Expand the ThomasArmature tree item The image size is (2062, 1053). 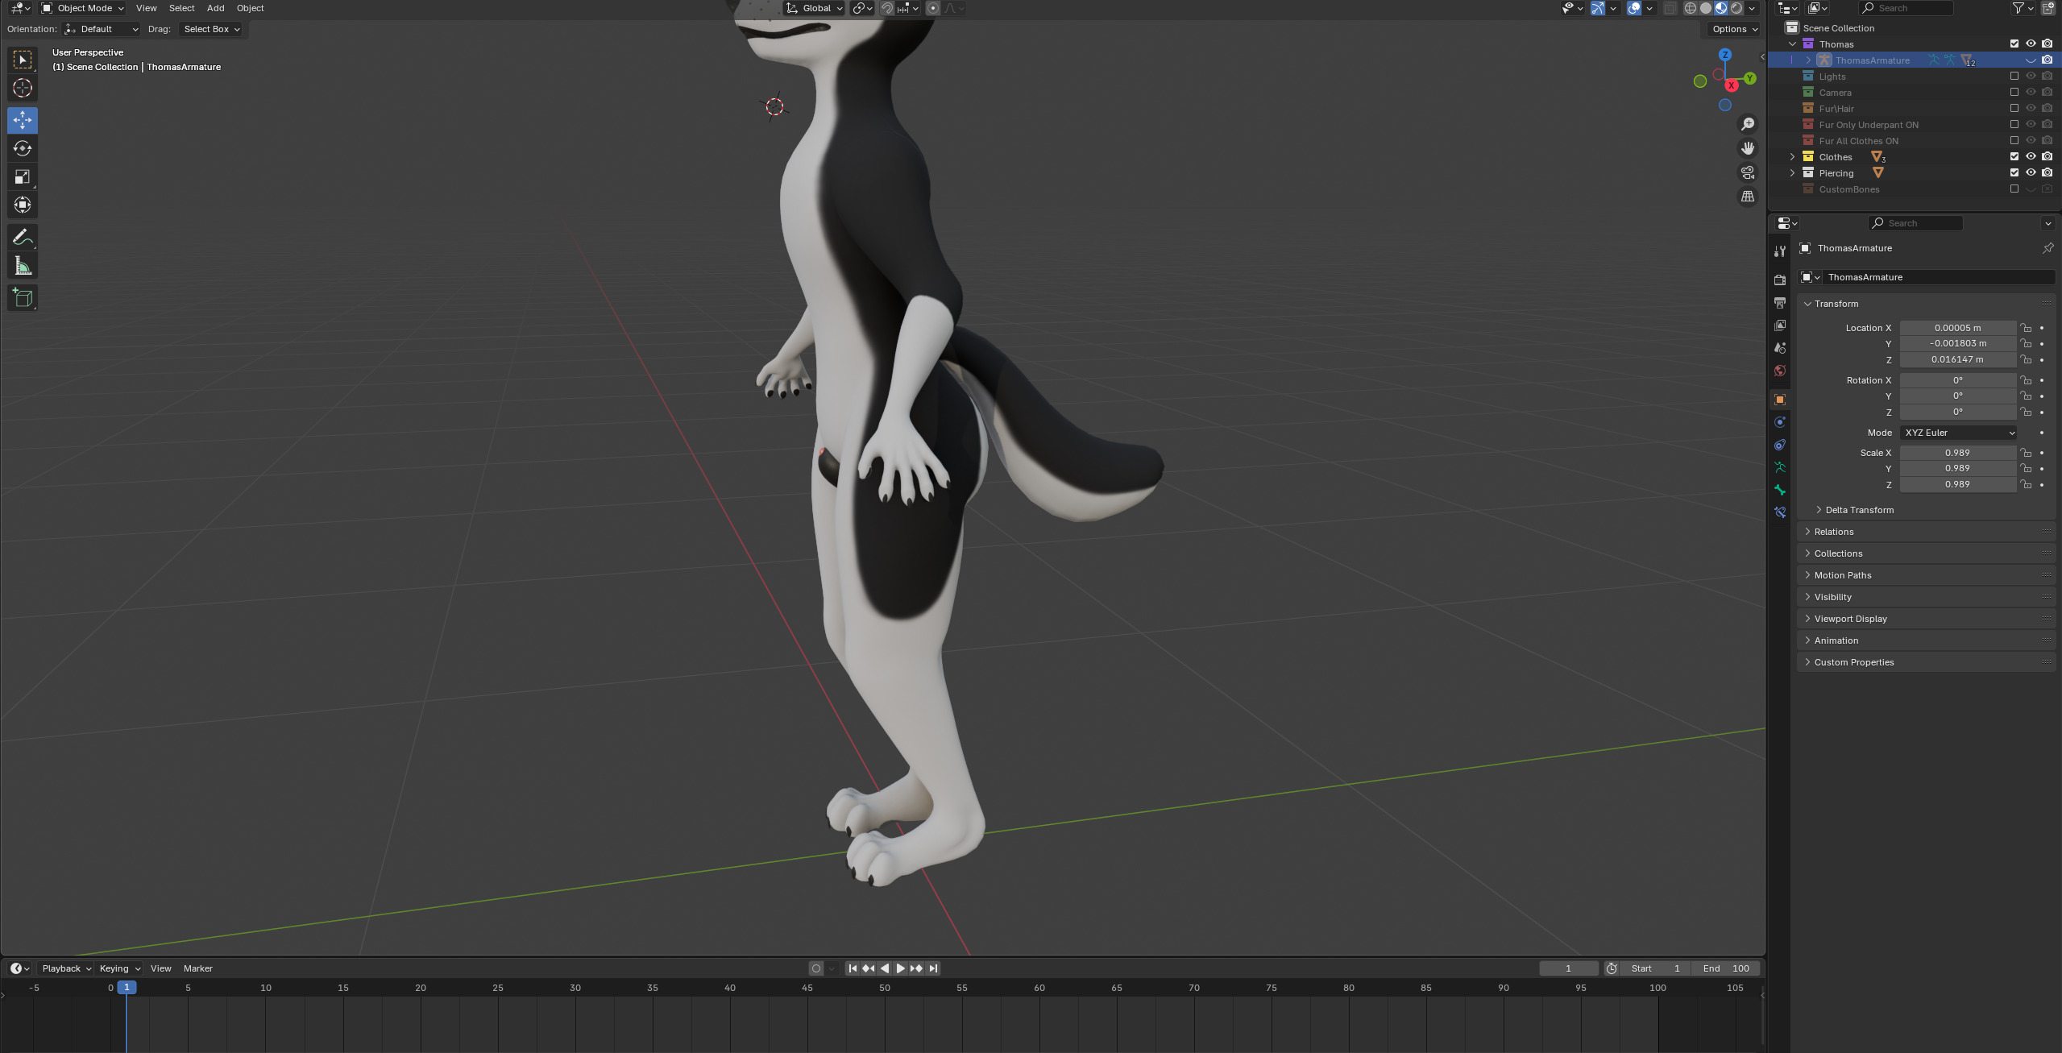(x=1808, y=60)
